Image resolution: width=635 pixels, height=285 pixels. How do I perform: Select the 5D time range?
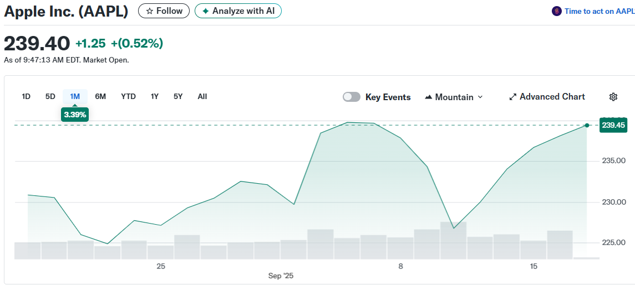50,97
